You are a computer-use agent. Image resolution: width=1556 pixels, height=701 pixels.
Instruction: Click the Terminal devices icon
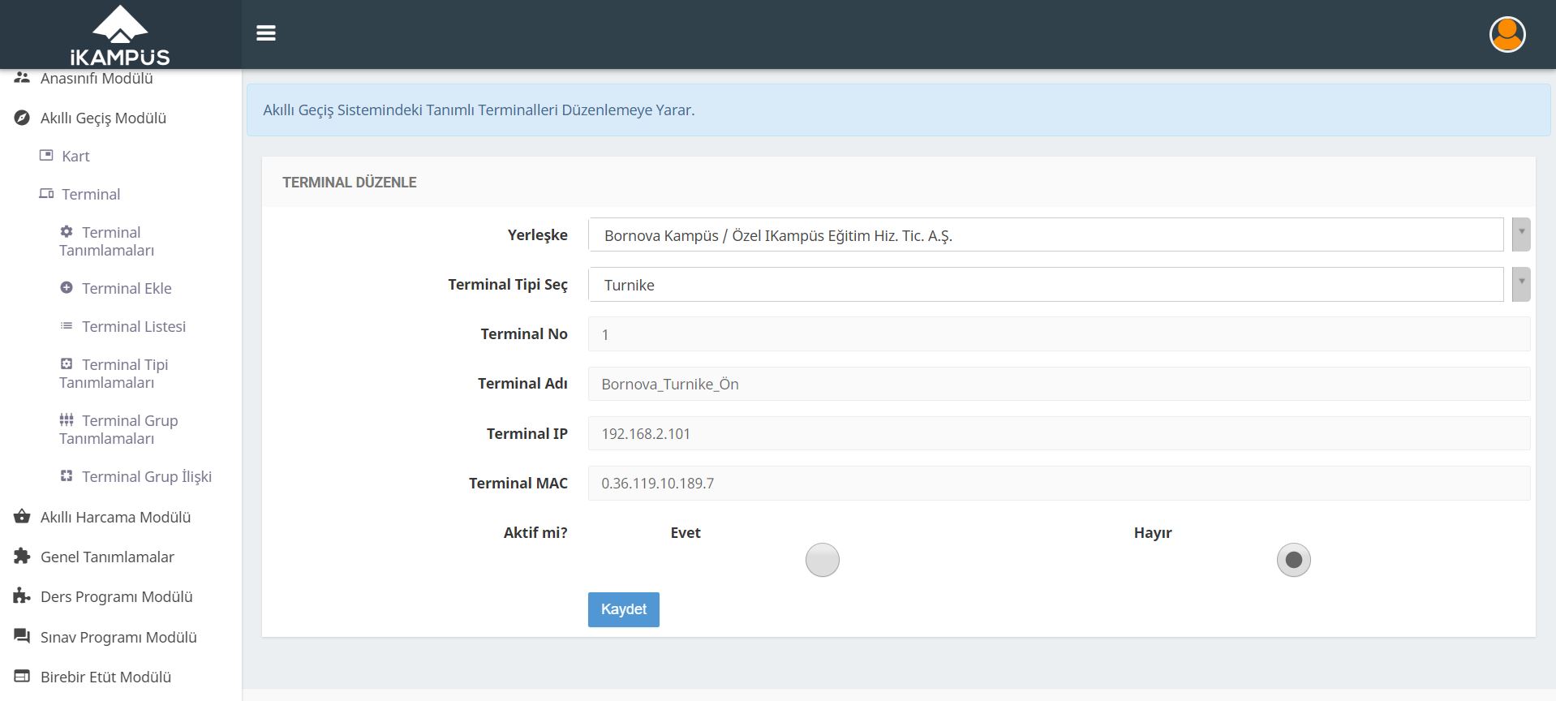click(46, 193)
